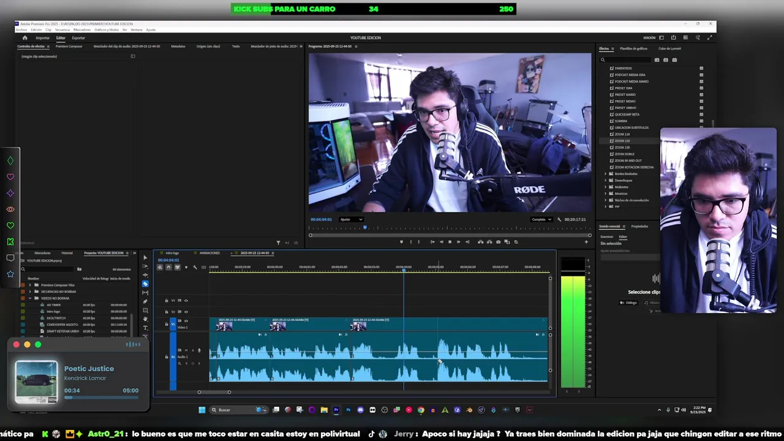This screenshot has width=784, height=441.
Task: Click the effects panel search field
Action: point(625,60)
